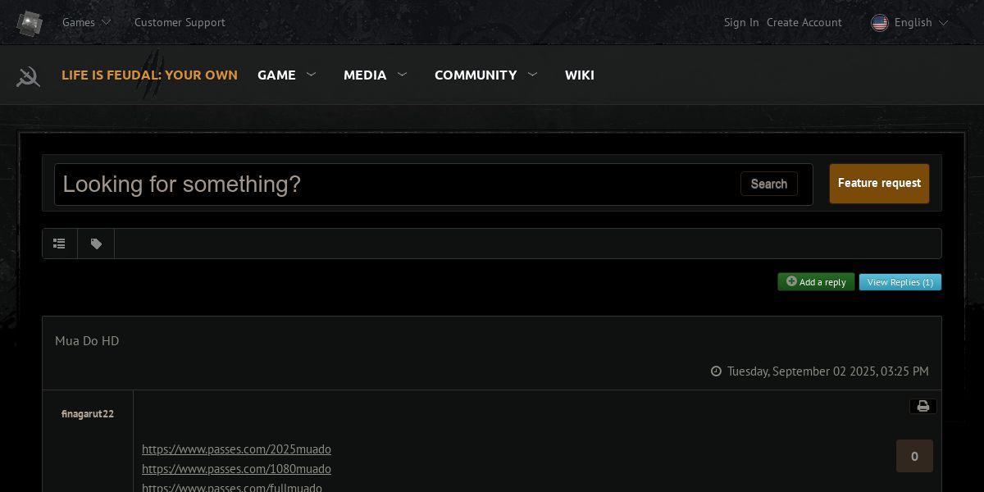Viewport: 984px width, 492px height.
Task: Click the hammer and sickle game icon
Action: pyautogui.click(x=28, y=76)
